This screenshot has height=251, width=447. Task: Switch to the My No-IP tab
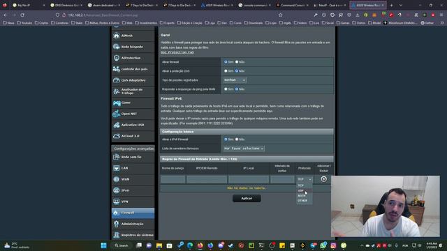[28, 5]
